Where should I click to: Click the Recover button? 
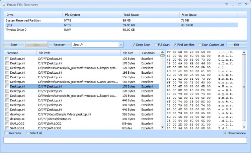[59, 45]
